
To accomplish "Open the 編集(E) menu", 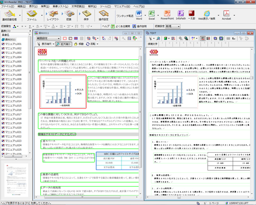I will 21,6.
